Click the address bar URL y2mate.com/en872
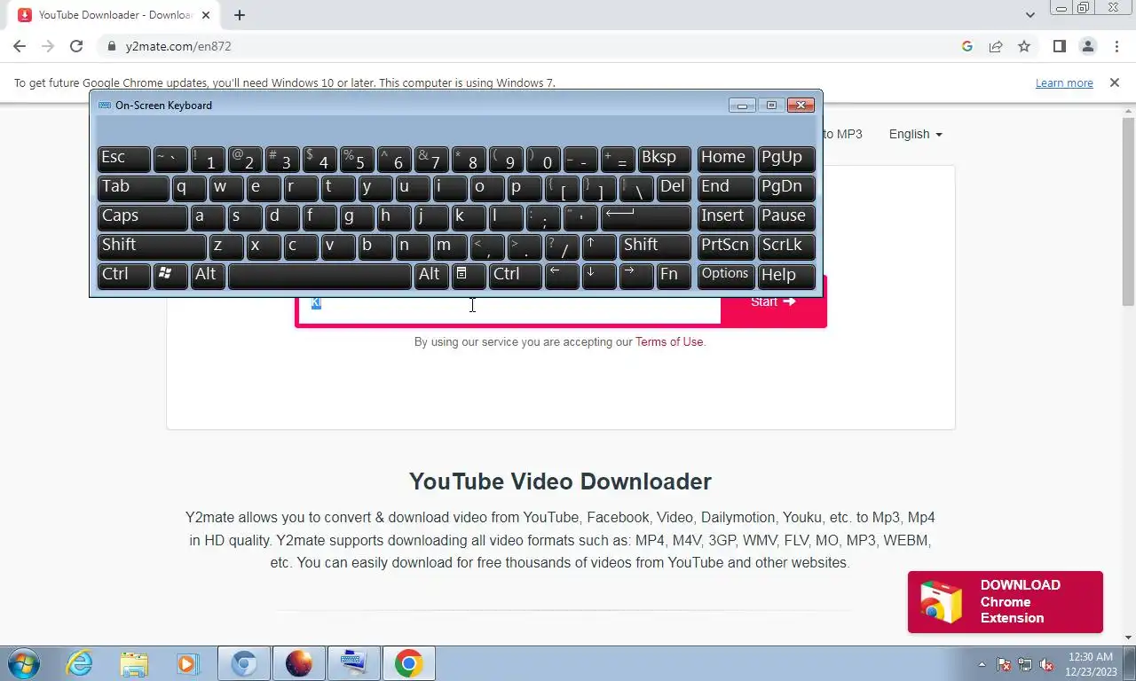The width and height of the screenshot is (1136, 681). (x=178, y=46)
